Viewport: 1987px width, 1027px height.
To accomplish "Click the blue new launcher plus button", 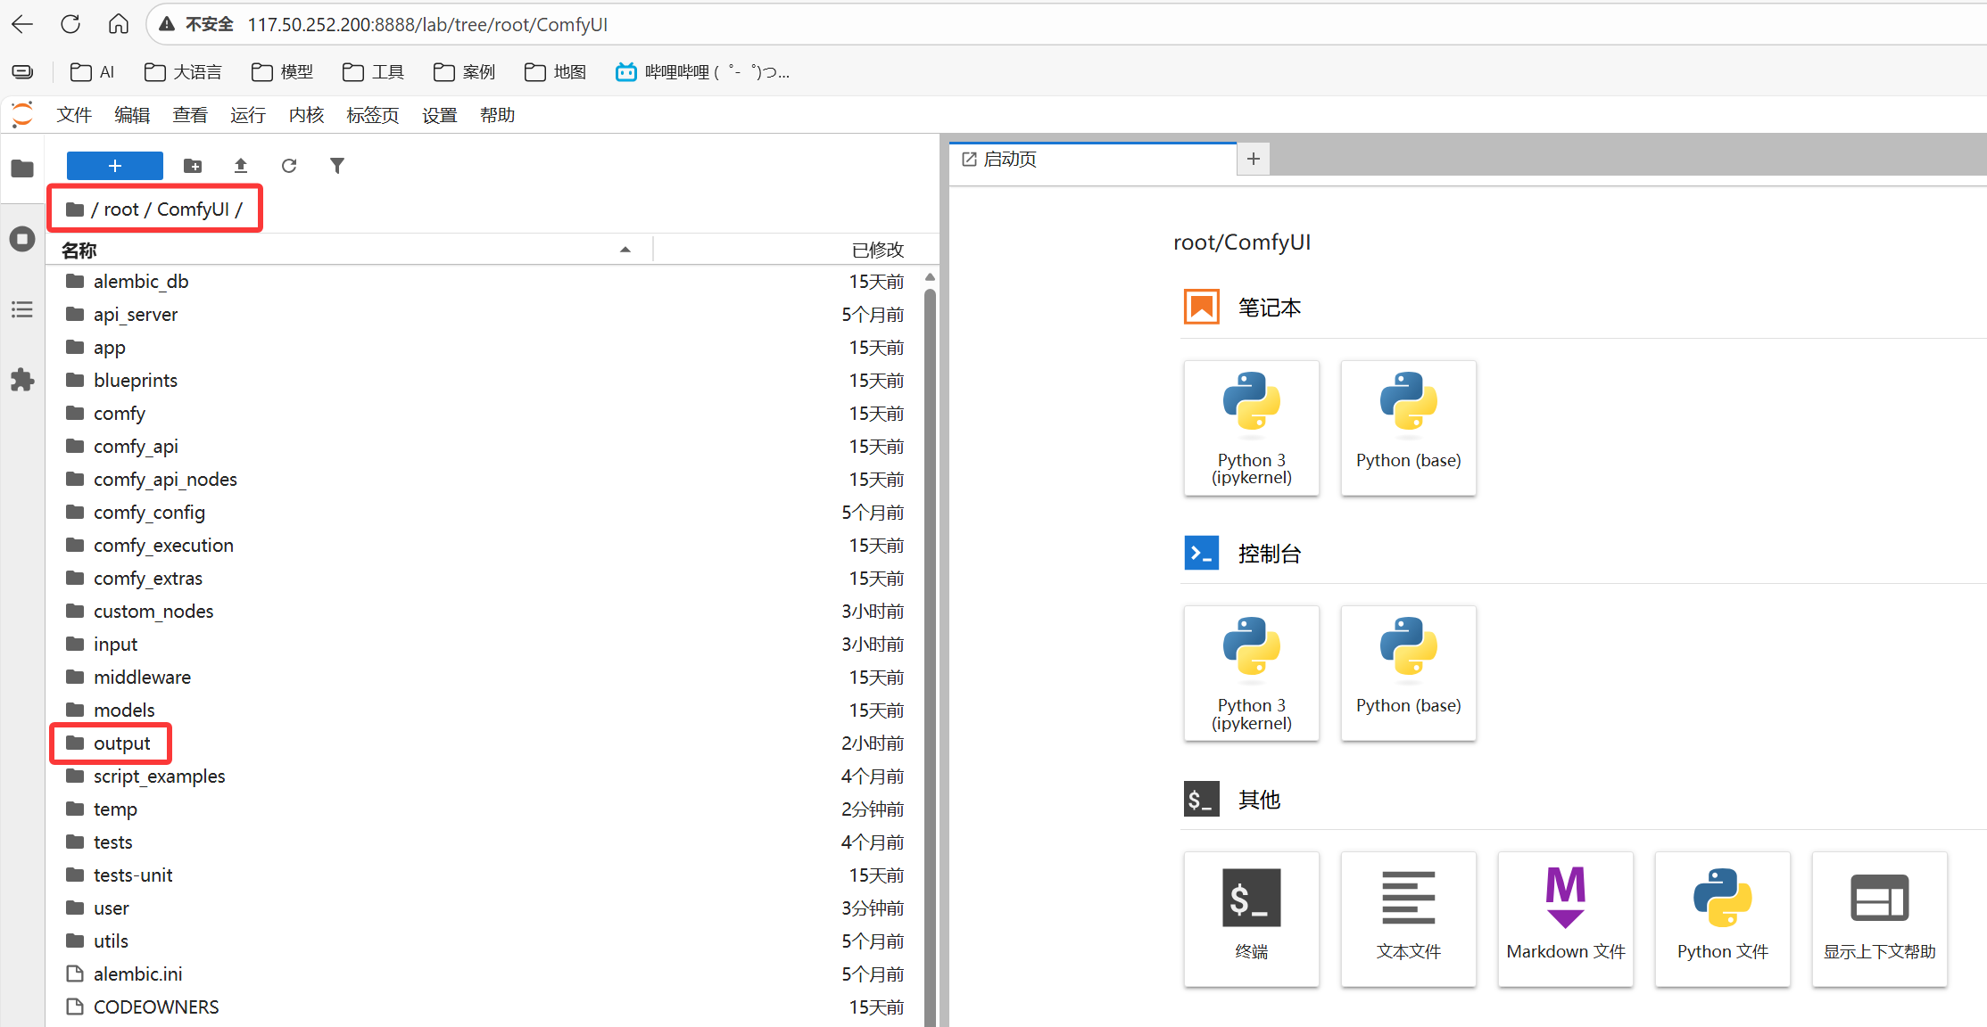I will point(115,166).
